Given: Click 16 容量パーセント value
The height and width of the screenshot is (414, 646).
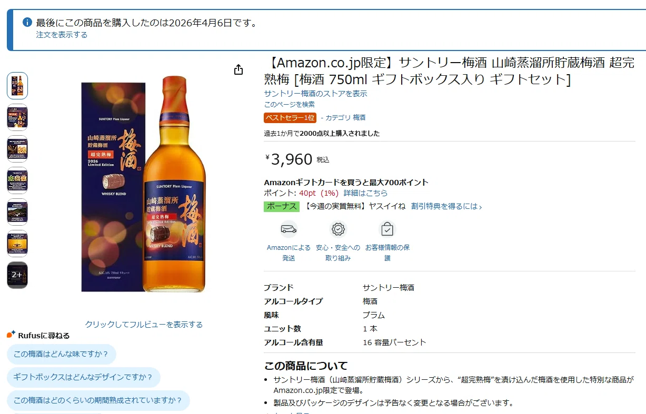Looking at the screenshot, I should (394, 342).
